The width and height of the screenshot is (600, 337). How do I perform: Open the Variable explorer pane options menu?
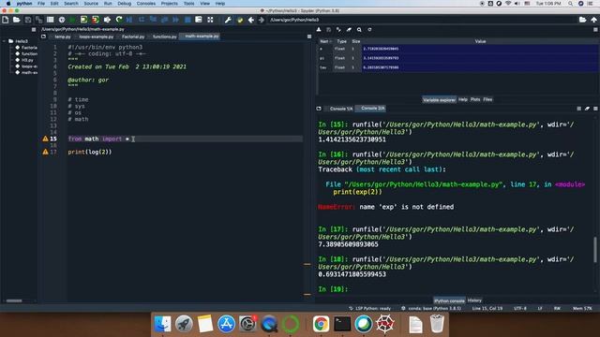(x=595, y=29)
